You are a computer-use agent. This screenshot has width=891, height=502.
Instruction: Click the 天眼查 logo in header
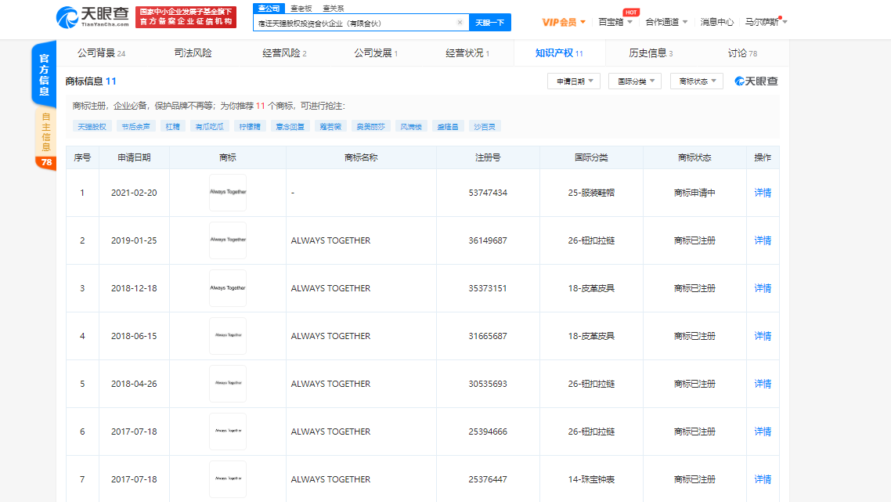[x=92, y=16]
